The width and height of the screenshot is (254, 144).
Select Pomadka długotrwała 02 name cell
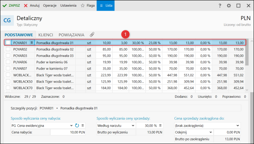[55, 49]
